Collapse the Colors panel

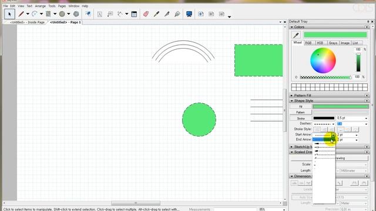292,27
